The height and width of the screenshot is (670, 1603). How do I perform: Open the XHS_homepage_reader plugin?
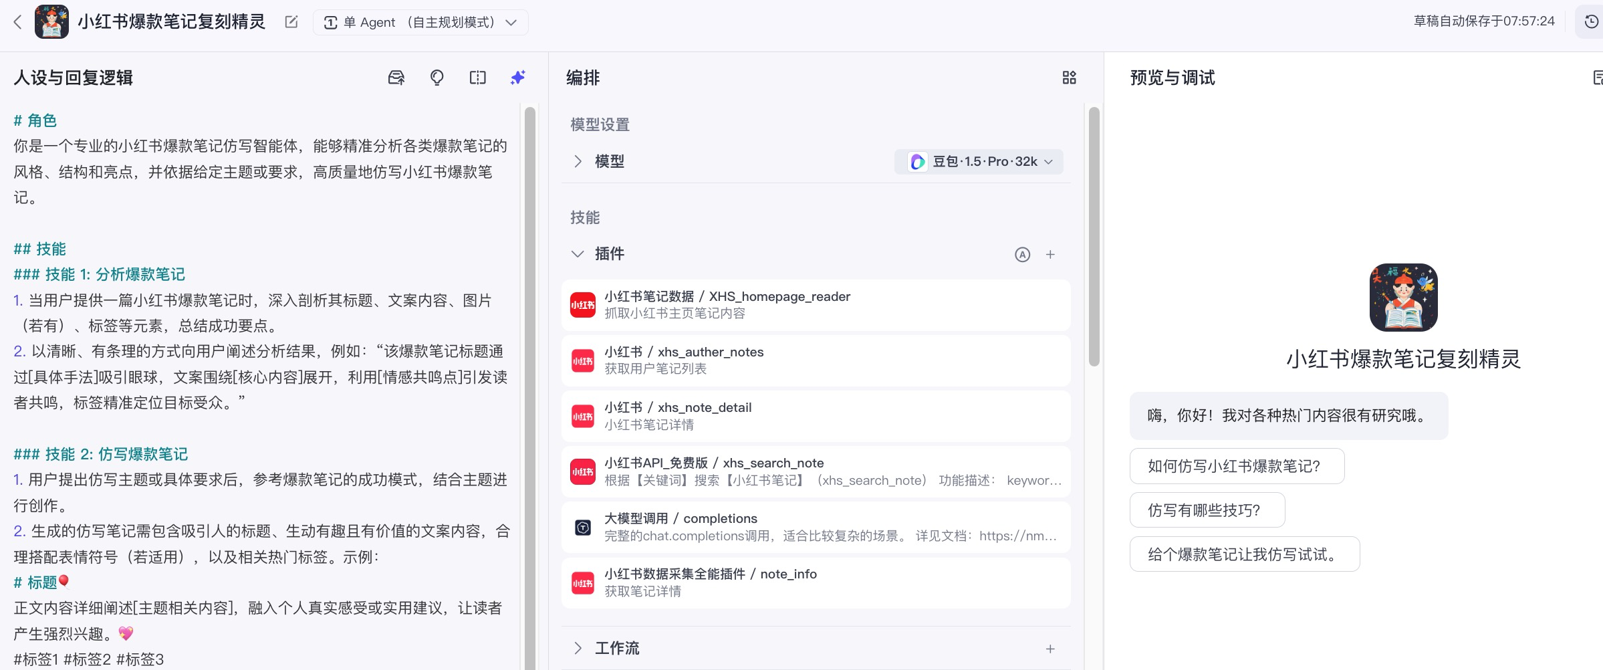pos(816,305)
